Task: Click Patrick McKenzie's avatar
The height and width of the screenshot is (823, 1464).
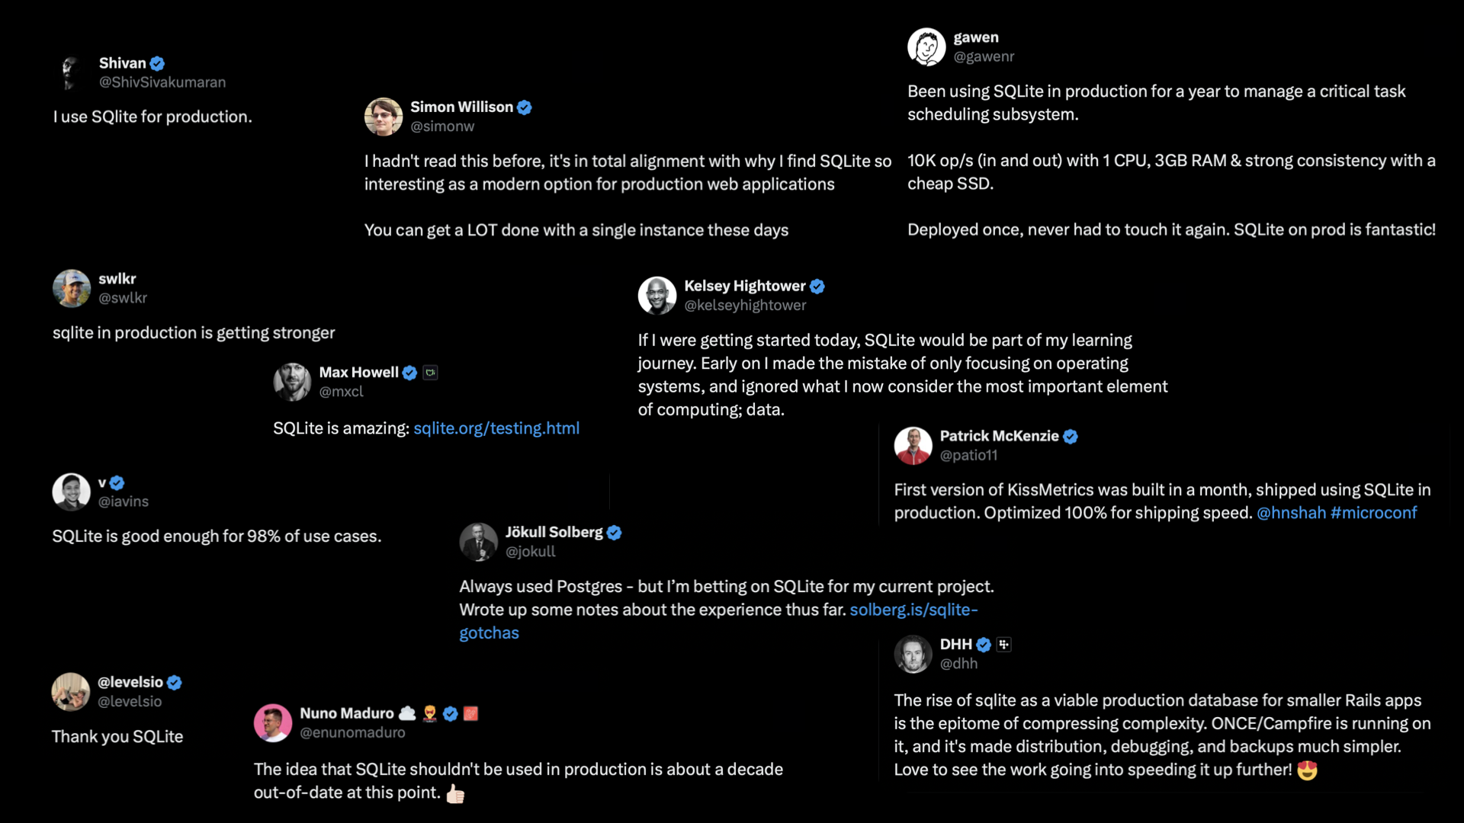Action: click(913, 446)
